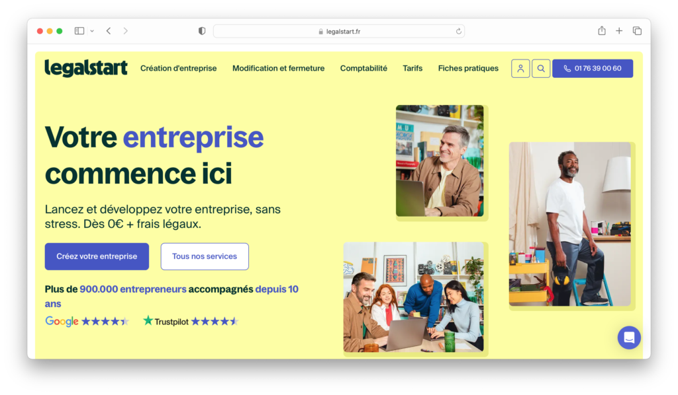Open a new tab with the plus icon

(x=619, y=30)
